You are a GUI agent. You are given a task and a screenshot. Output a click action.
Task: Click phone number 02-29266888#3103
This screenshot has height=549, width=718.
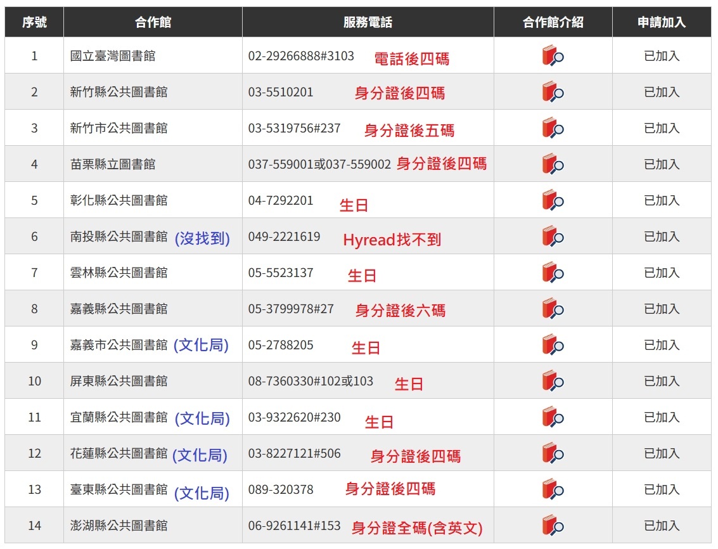301,56
